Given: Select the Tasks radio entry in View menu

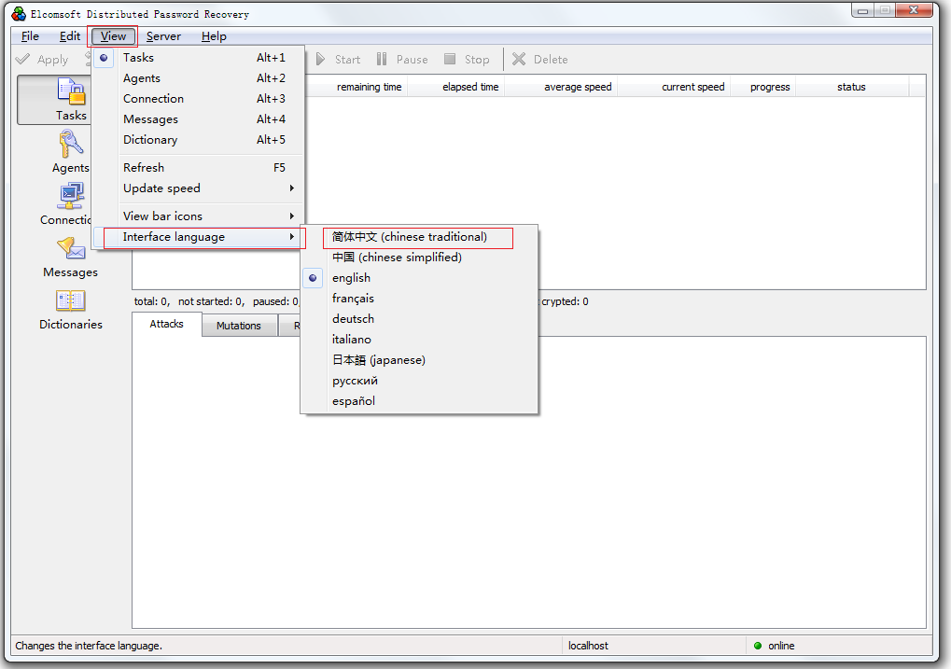Looking at the screenshot, I should click(x=198, y=58).
